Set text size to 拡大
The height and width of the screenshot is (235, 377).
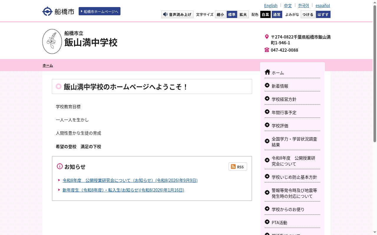pyautogui.click(x=243, y=14)
